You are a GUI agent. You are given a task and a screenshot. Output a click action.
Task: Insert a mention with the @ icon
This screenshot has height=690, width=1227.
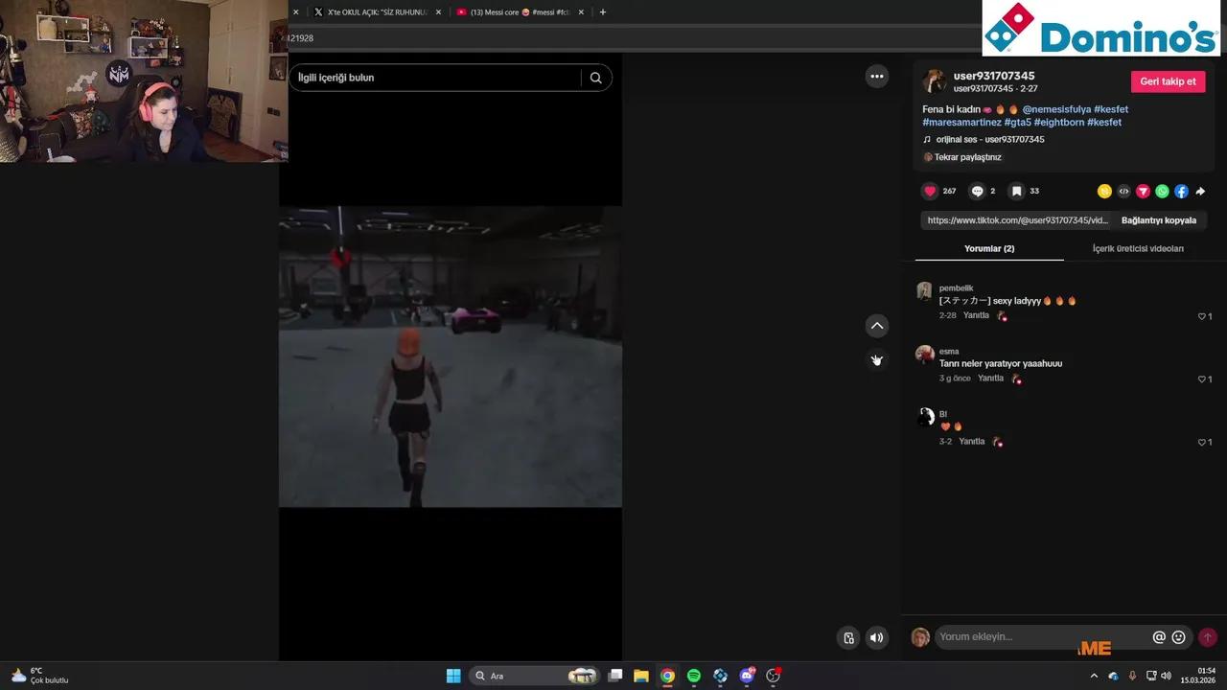coord(1159,637)
